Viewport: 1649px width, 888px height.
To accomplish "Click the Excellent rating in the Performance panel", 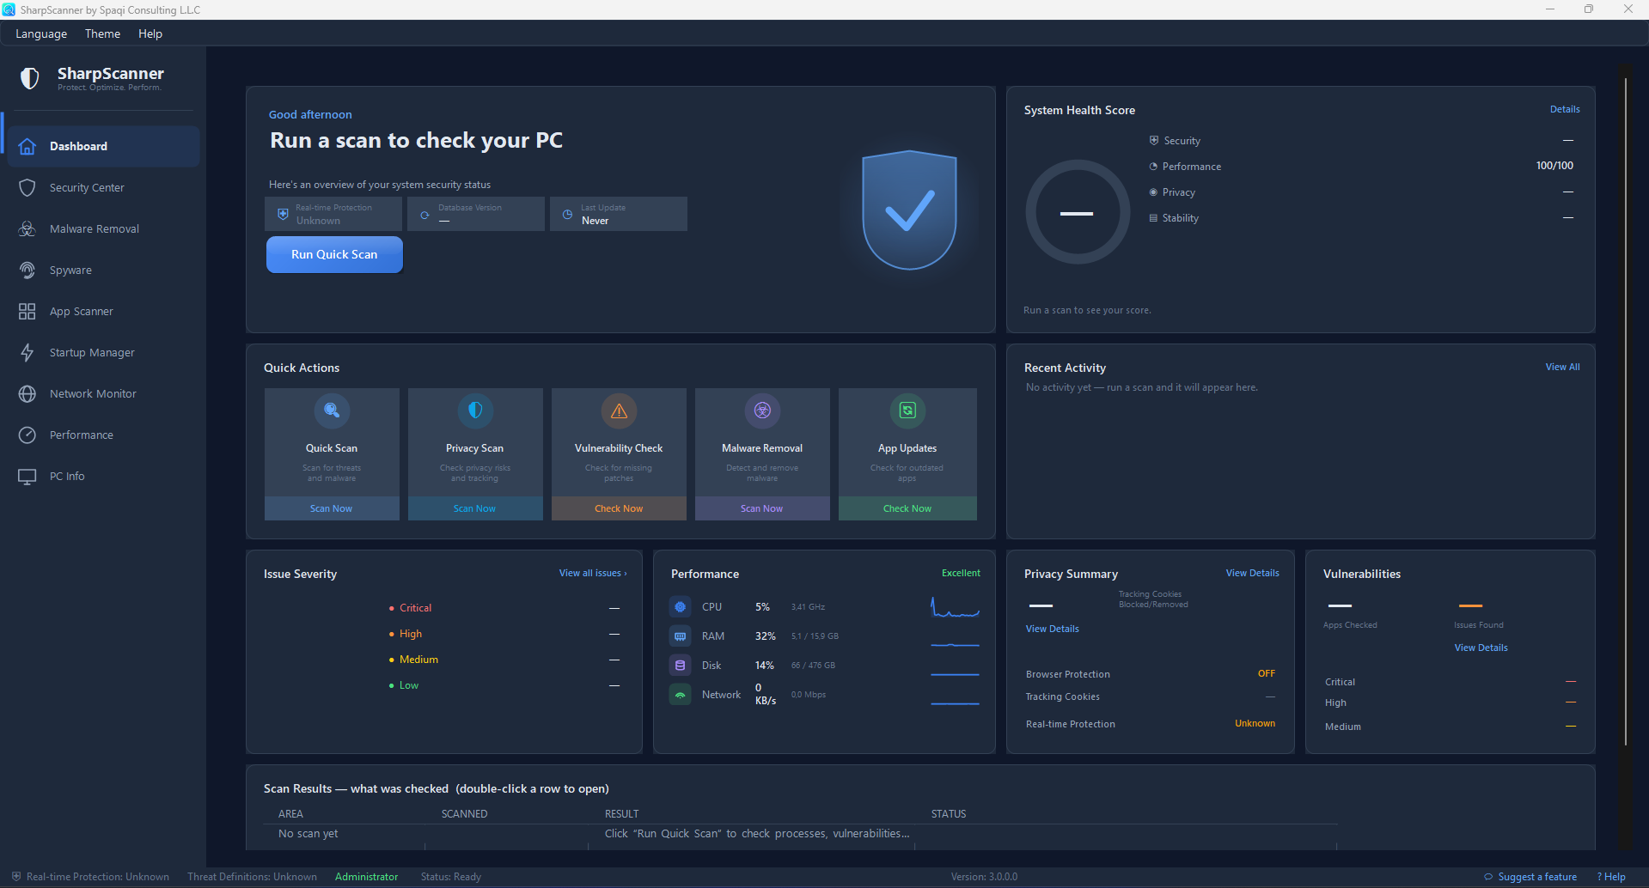I will 961,573.
